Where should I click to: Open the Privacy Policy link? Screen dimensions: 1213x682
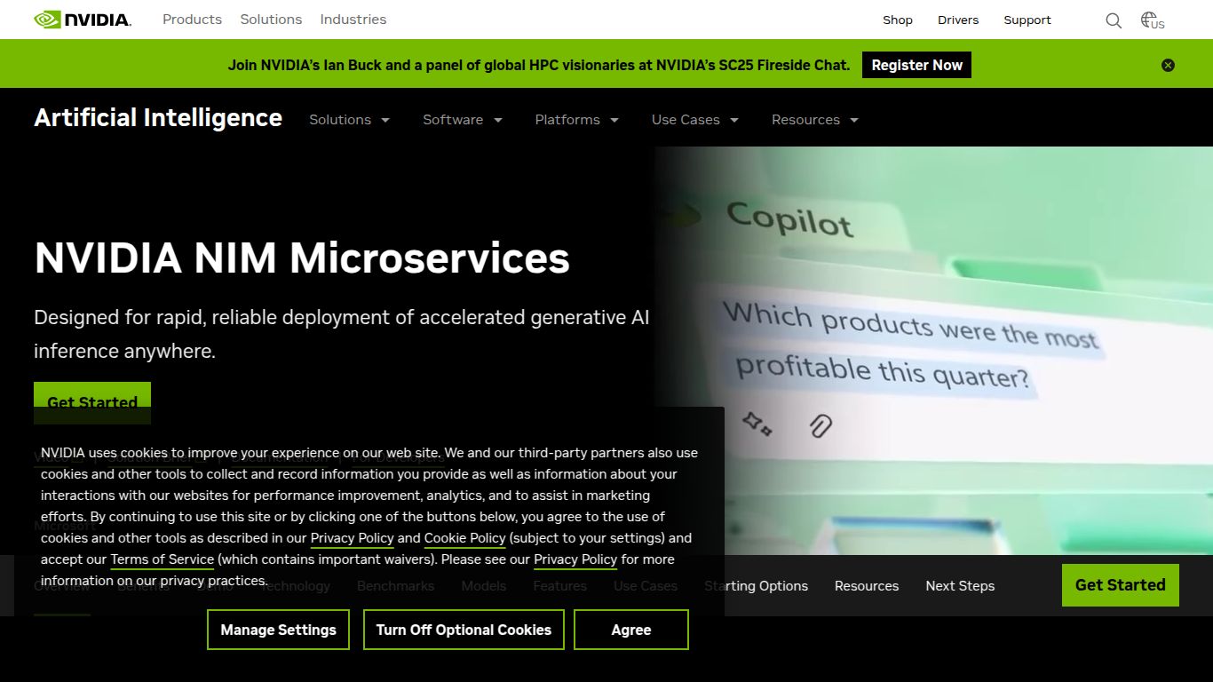352,538
